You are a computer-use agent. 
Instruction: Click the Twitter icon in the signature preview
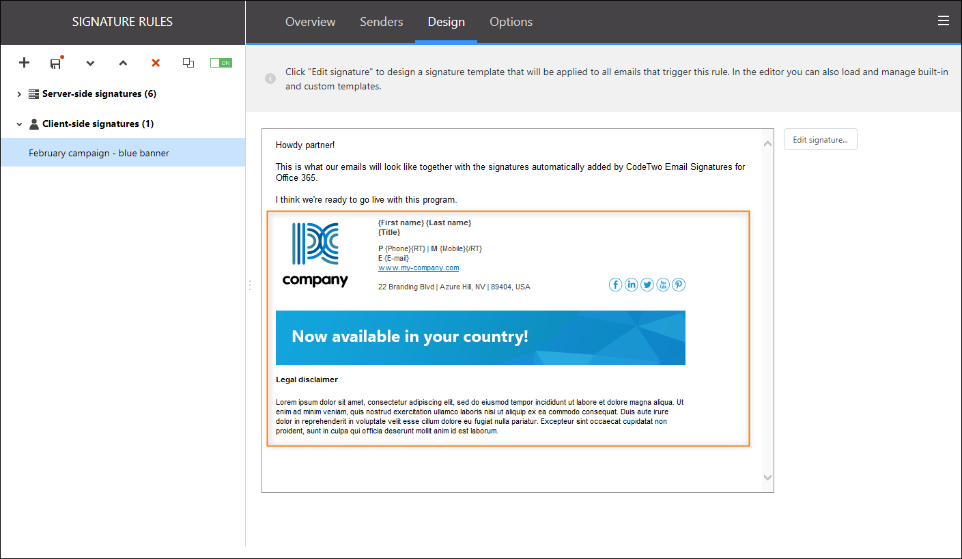click(647, 284)
